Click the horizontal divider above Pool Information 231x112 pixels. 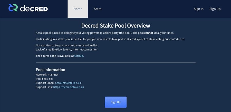tap(115, 62)
